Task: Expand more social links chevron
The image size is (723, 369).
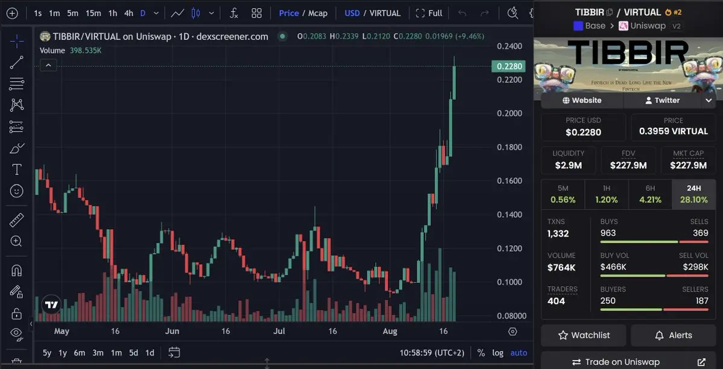Action: (709, 100)
